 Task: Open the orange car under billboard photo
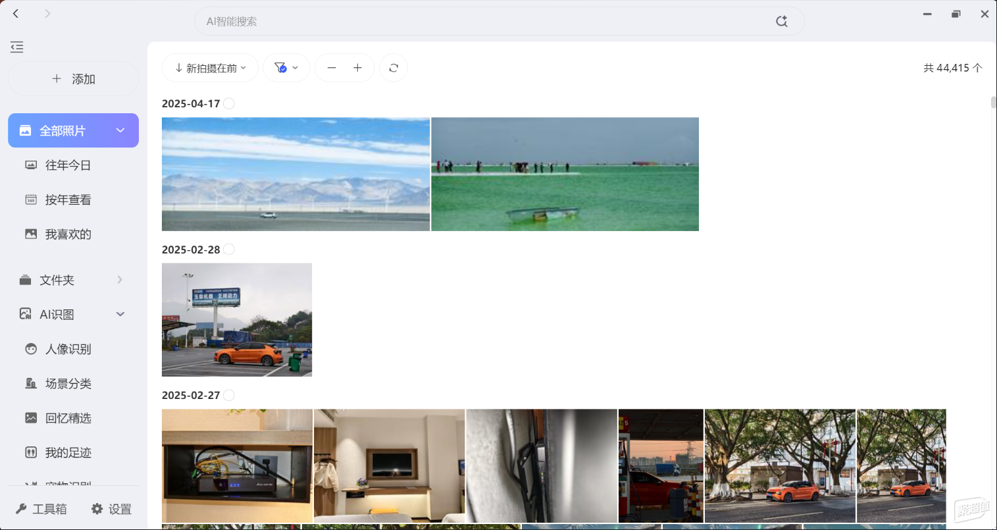pos(237,320)
